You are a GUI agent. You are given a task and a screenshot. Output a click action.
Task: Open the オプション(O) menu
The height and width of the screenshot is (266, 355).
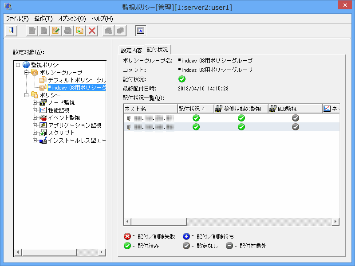pyautogui.click(x=72, y=19)
